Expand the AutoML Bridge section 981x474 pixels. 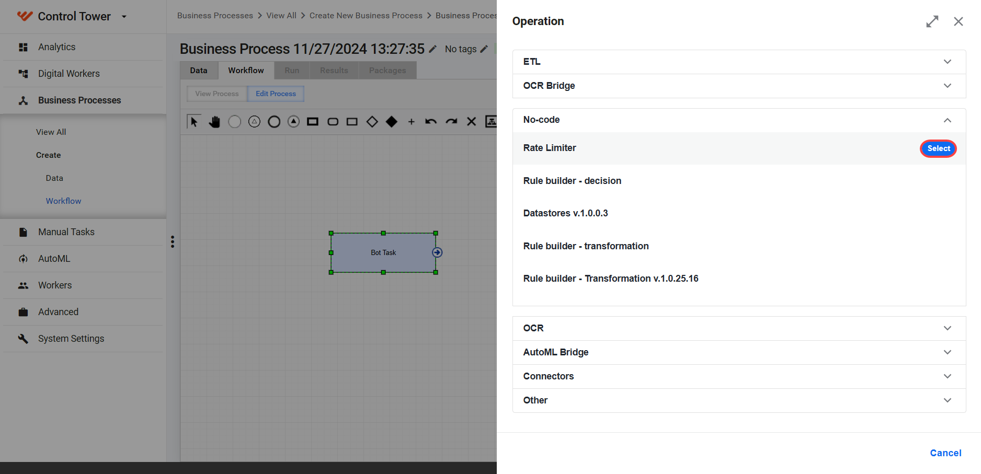coord(739,352)
